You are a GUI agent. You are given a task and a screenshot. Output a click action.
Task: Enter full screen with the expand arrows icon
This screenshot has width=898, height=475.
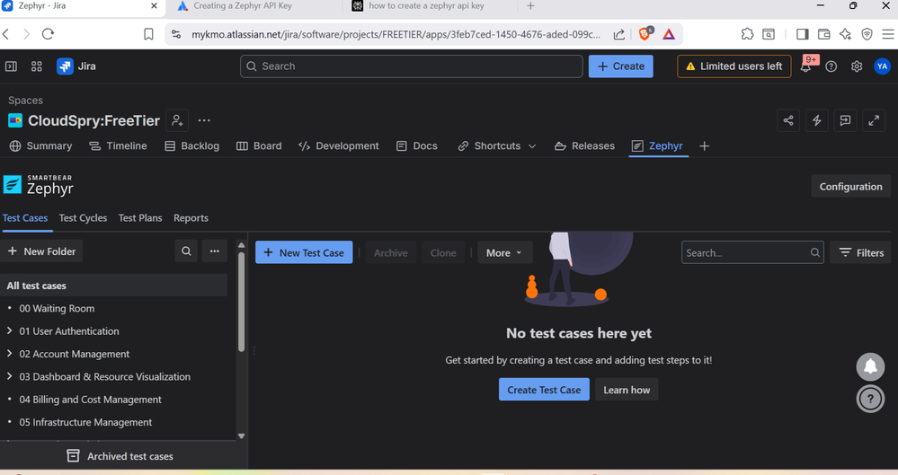pyautogui.click(x=874, y=120)
